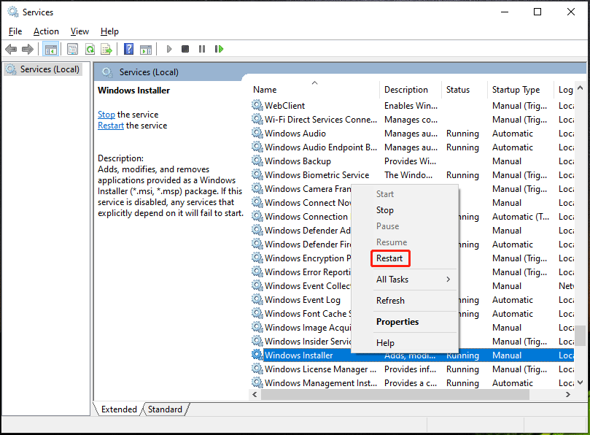This screenshot has width=590, height=435.
Task: Sort by the Startup Type column header
Action: 521,90
